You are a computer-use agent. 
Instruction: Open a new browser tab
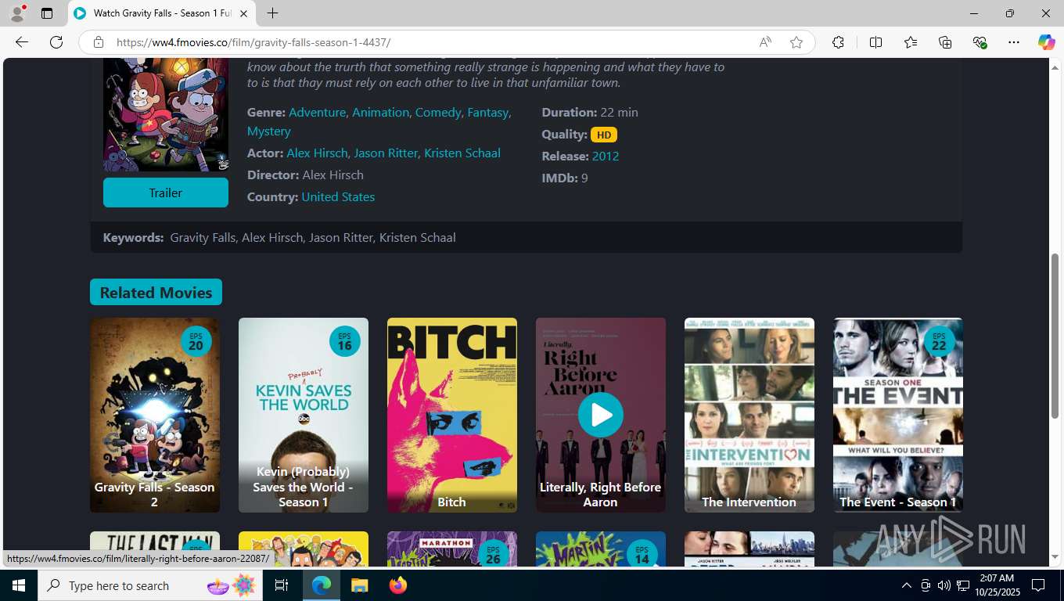(272, 13)
